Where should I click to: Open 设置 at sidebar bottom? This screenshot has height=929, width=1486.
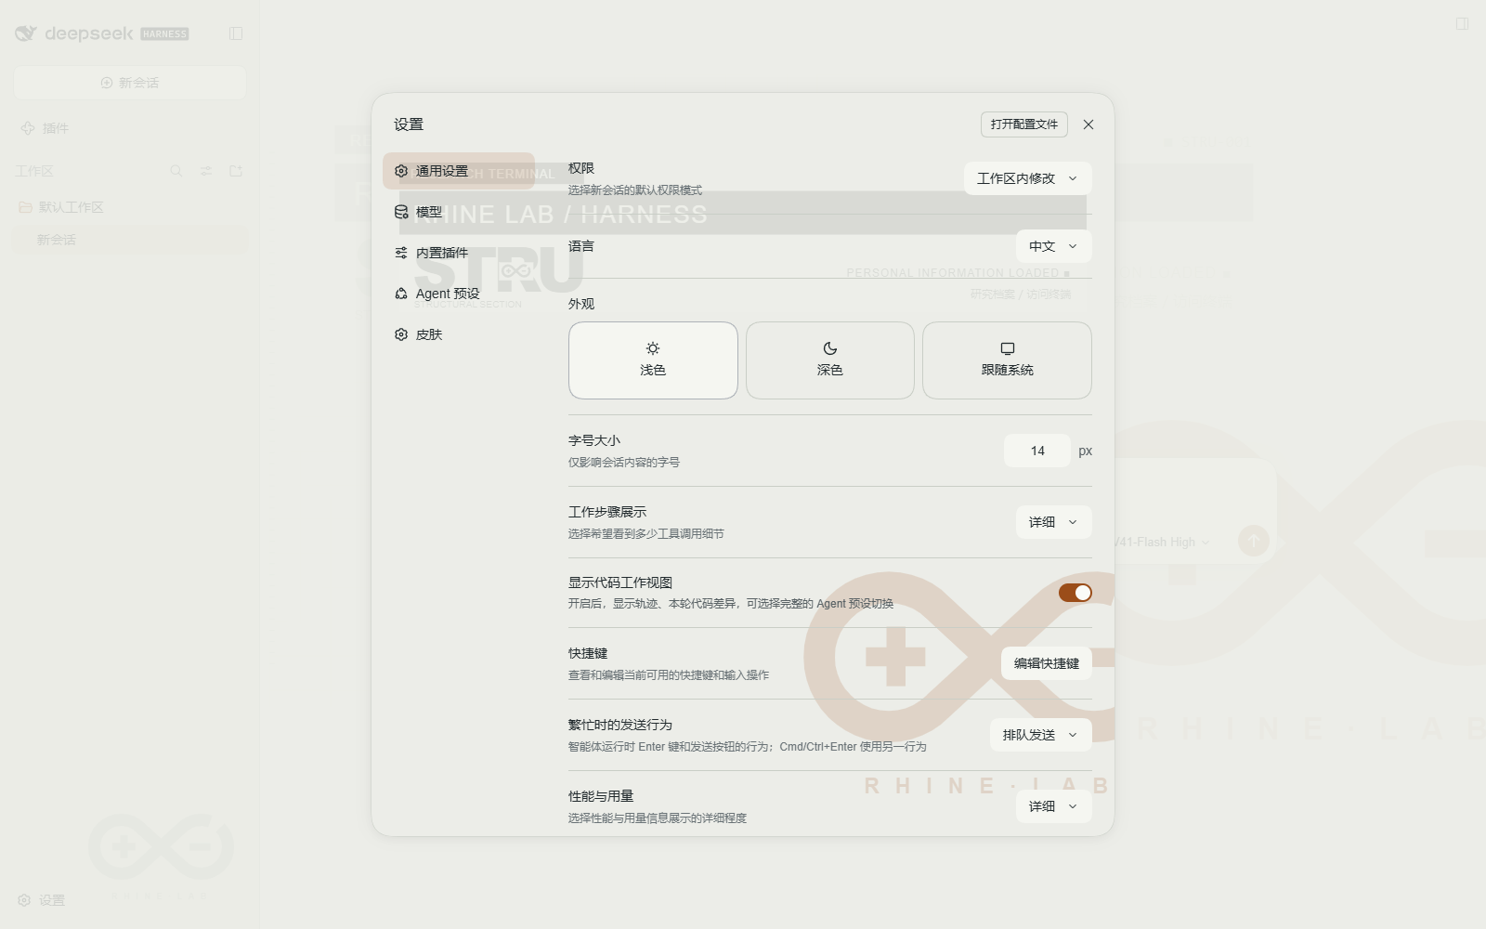point(42,900)
